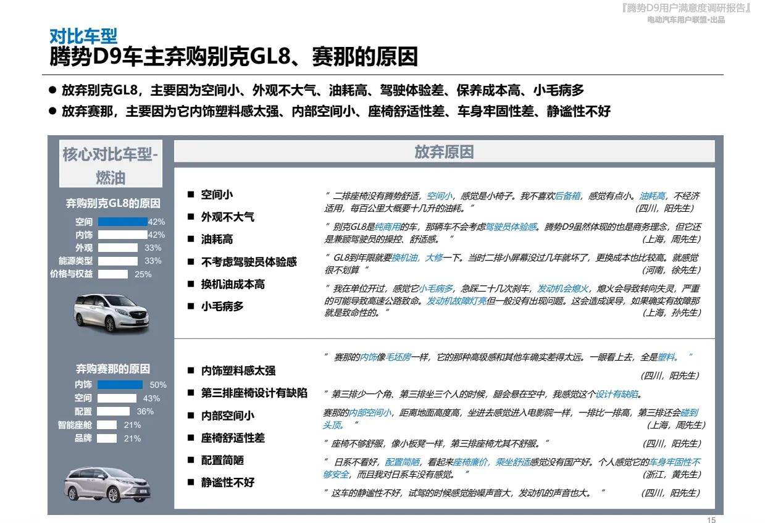765x523 pixels.
Task: Click attribution (浙江，黄先生)
Action: click(x=671, y=474)
